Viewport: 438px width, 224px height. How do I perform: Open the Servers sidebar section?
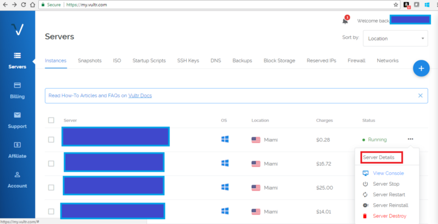18,61
